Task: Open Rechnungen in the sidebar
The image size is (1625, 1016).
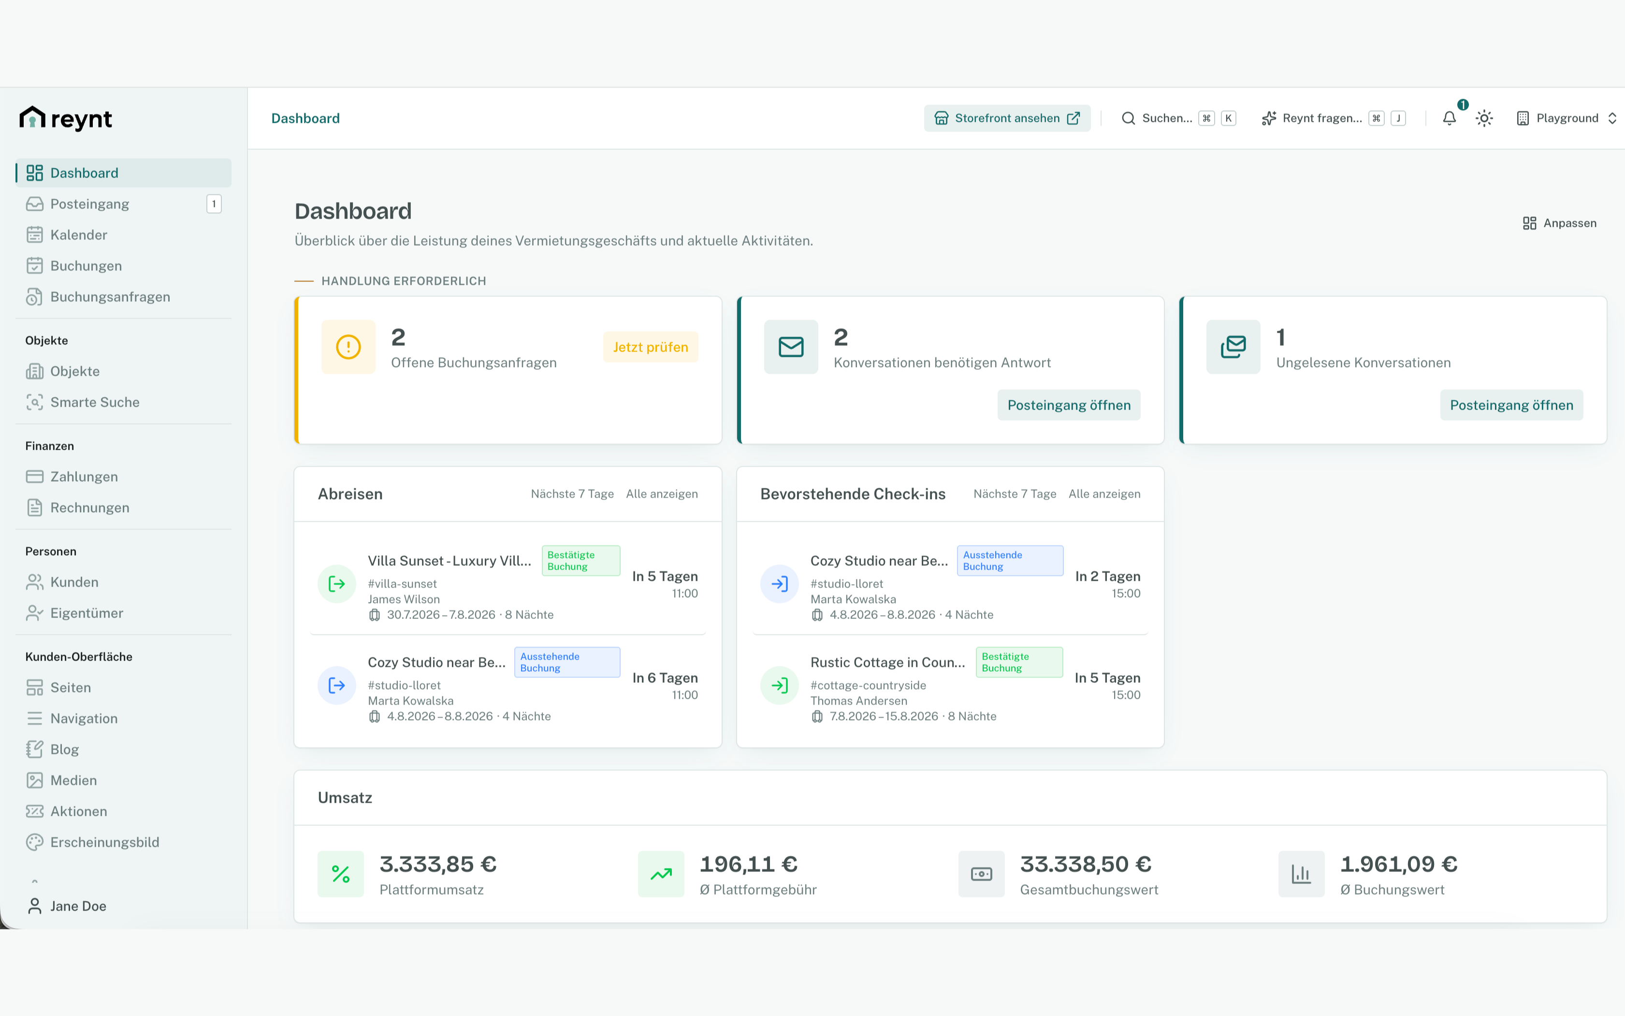Action: [x=124, y=507]
